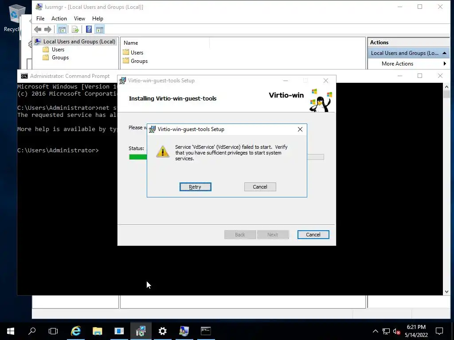The image size is (454, 340).
Task: Close the VdService error dialog with X
Action: coord(300,129)
